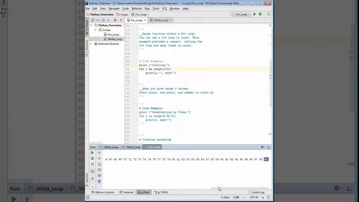The height and width of the screenshot is (202, 359).
Task: Hide the Run tool window
Action: pos(269,147)
